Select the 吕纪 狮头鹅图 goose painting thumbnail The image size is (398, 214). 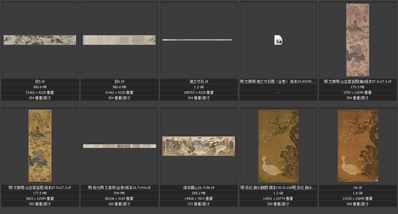[x=278, y=146]
